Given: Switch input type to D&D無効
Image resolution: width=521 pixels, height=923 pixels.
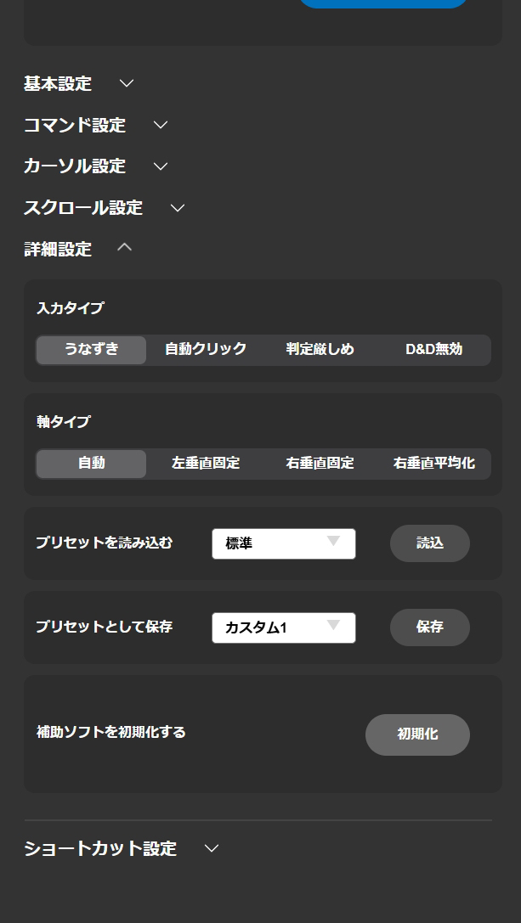Looking at the screenshot, I should 433,350.
